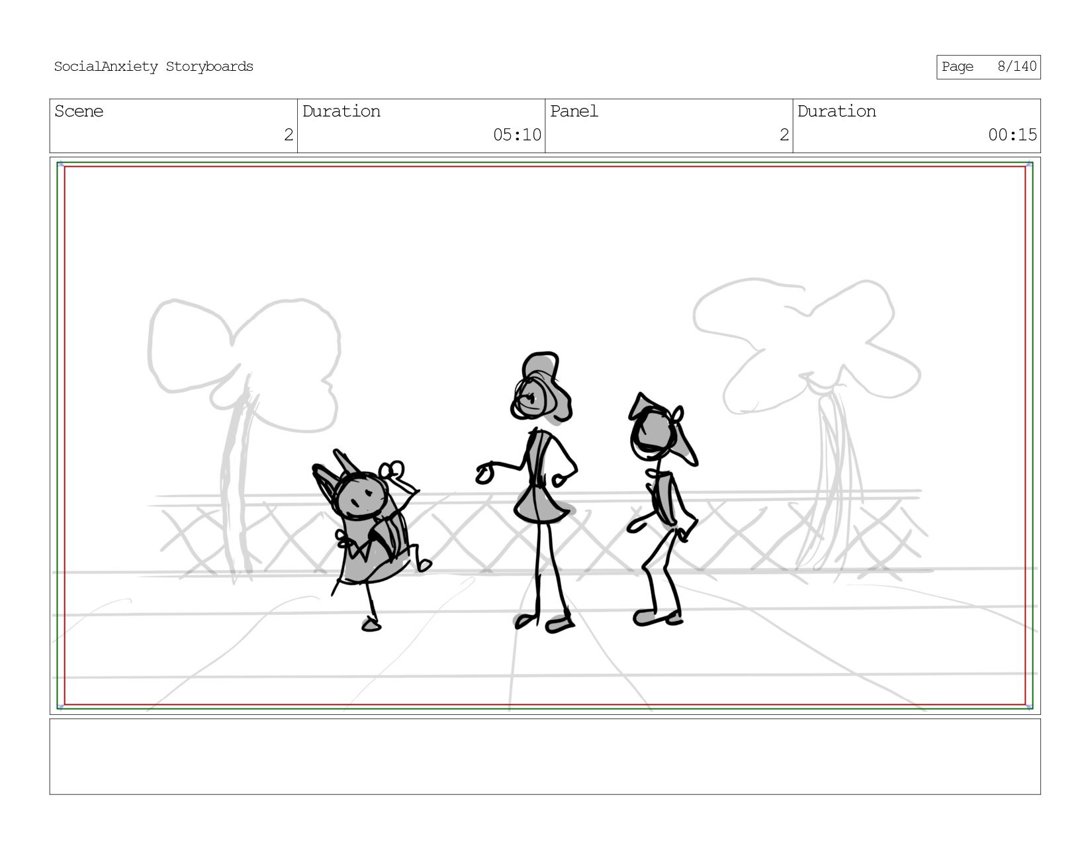This screenshot has height=844, width=1092.
Task: Click the 'Page 8/140' indicator box
Action: [988, 67]
